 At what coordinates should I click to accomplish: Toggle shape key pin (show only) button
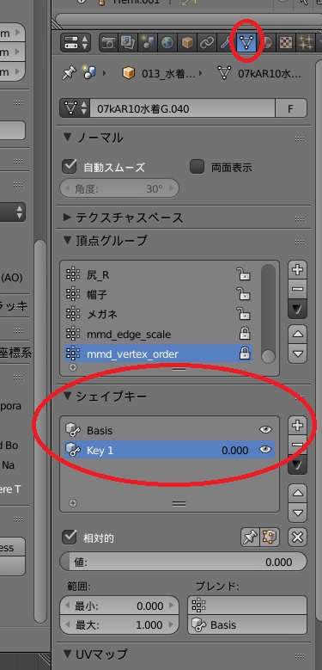tap(251, 537)
